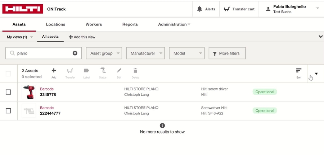Open placeholder thumbnail of asset 222444777

pos(29,111)
